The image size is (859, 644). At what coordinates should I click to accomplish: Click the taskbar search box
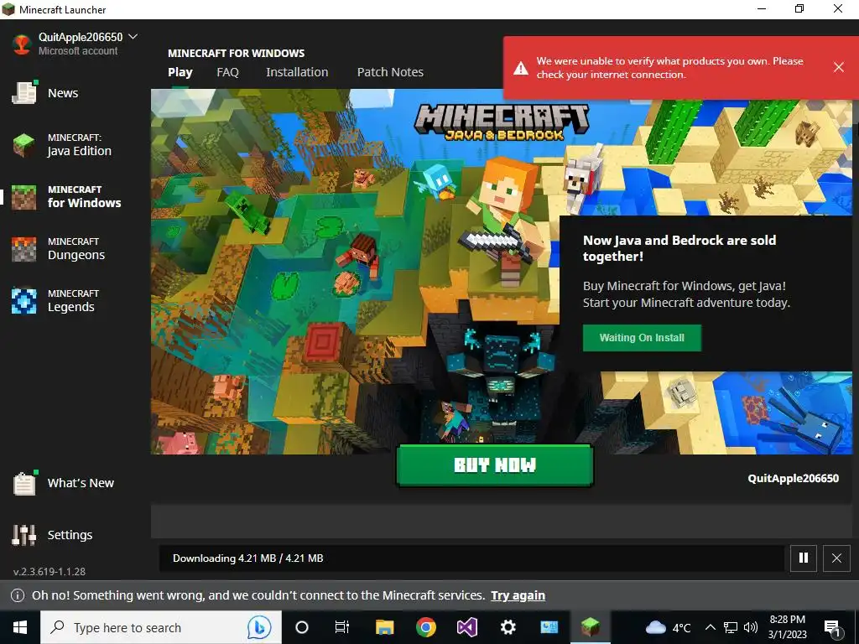pyautogui.click(x=161, y=627)
